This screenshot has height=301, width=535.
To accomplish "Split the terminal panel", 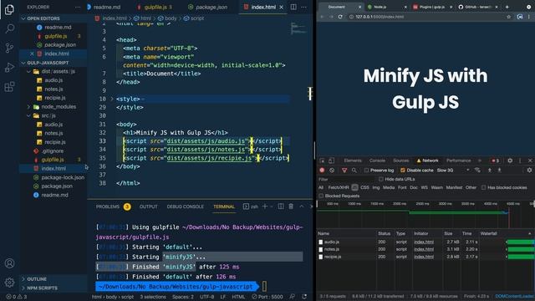I will click(281, 207).
